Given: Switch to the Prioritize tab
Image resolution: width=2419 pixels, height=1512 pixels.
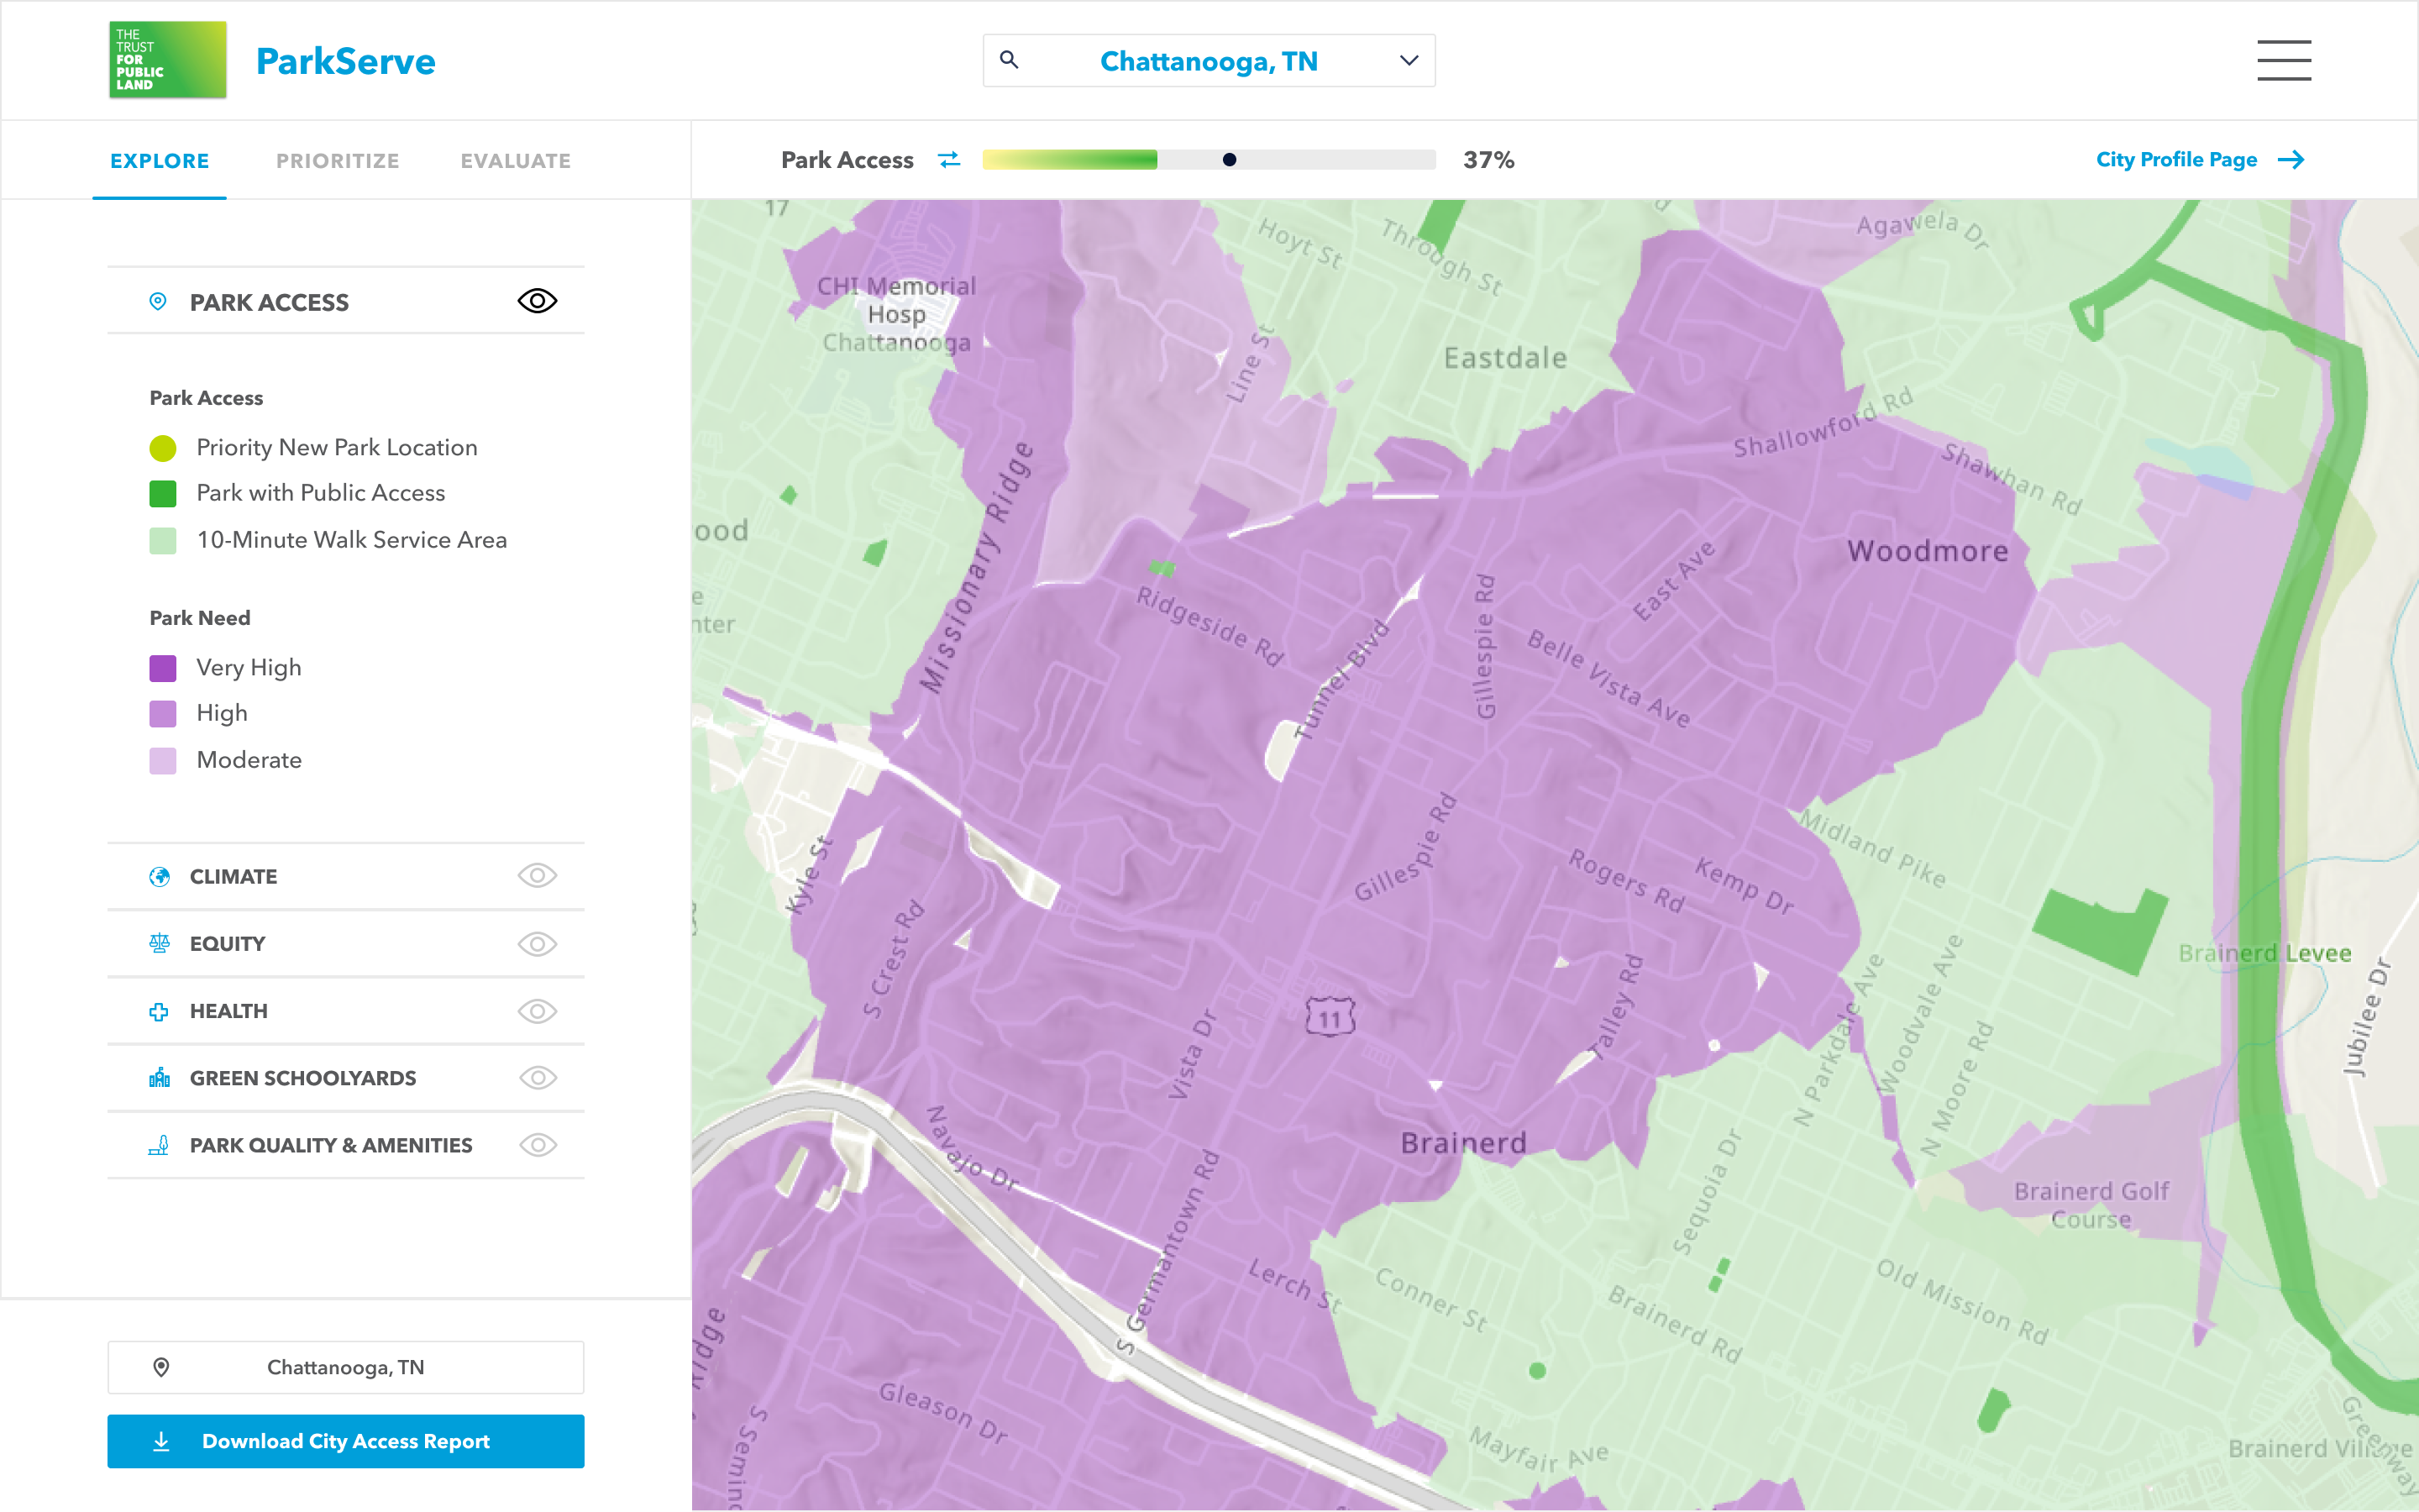Looking at the screenshot, I should pyautogui.click(x=338, y=161).
